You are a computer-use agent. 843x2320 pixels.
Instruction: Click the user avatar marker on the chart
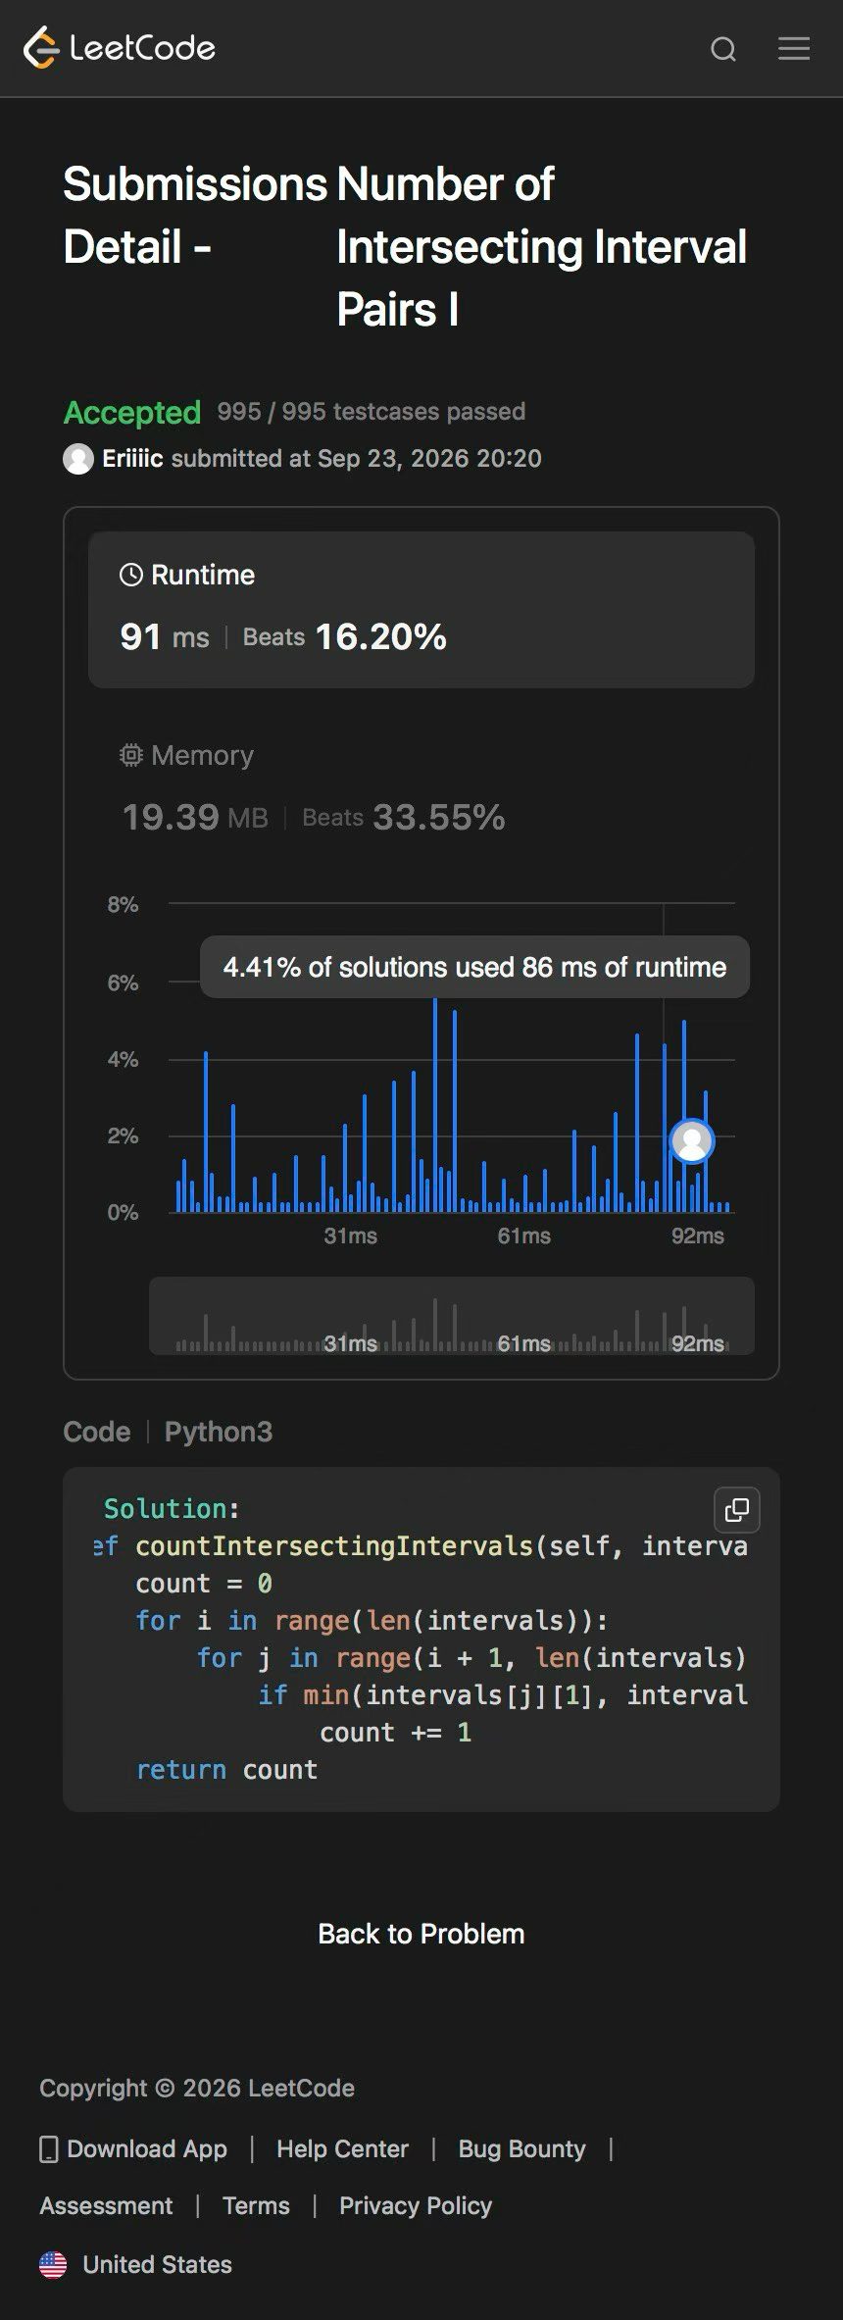tap(692, 1141)
